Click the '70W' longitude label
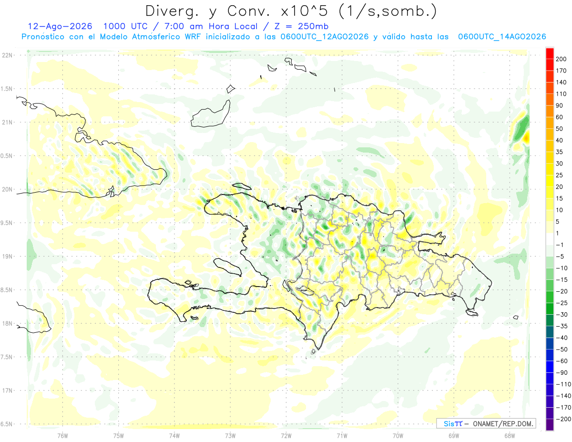This screenshot has width=572, height=442. pyautogui.click(x=398, y=435)
